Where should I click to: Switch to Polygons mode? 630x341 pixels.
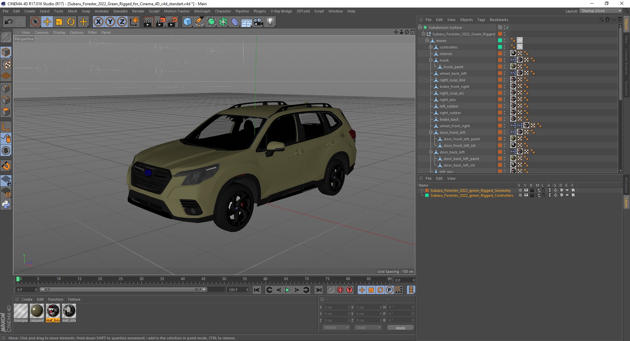[6, 112]
